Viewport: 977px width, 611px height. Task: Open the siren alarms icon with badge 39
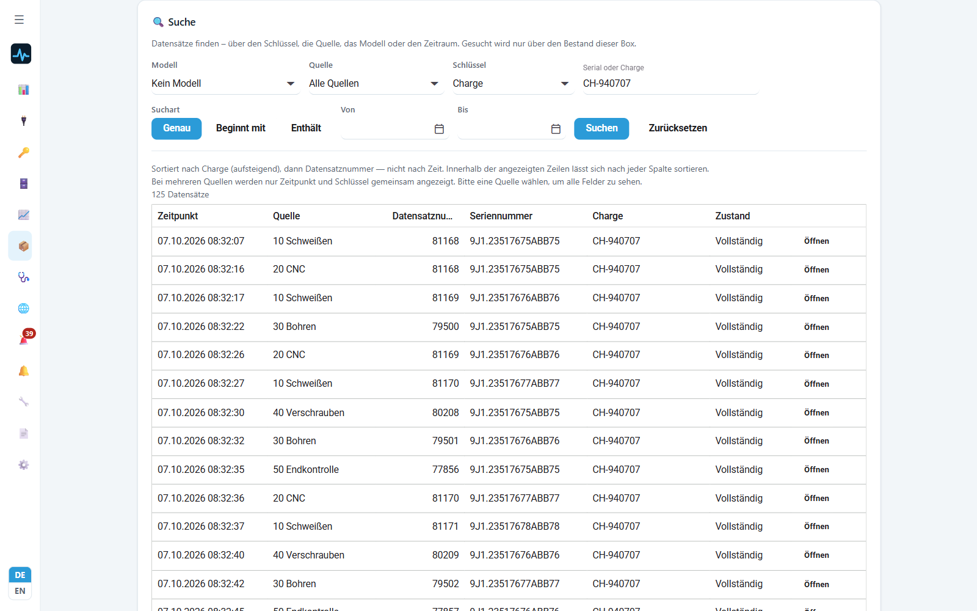24,340
